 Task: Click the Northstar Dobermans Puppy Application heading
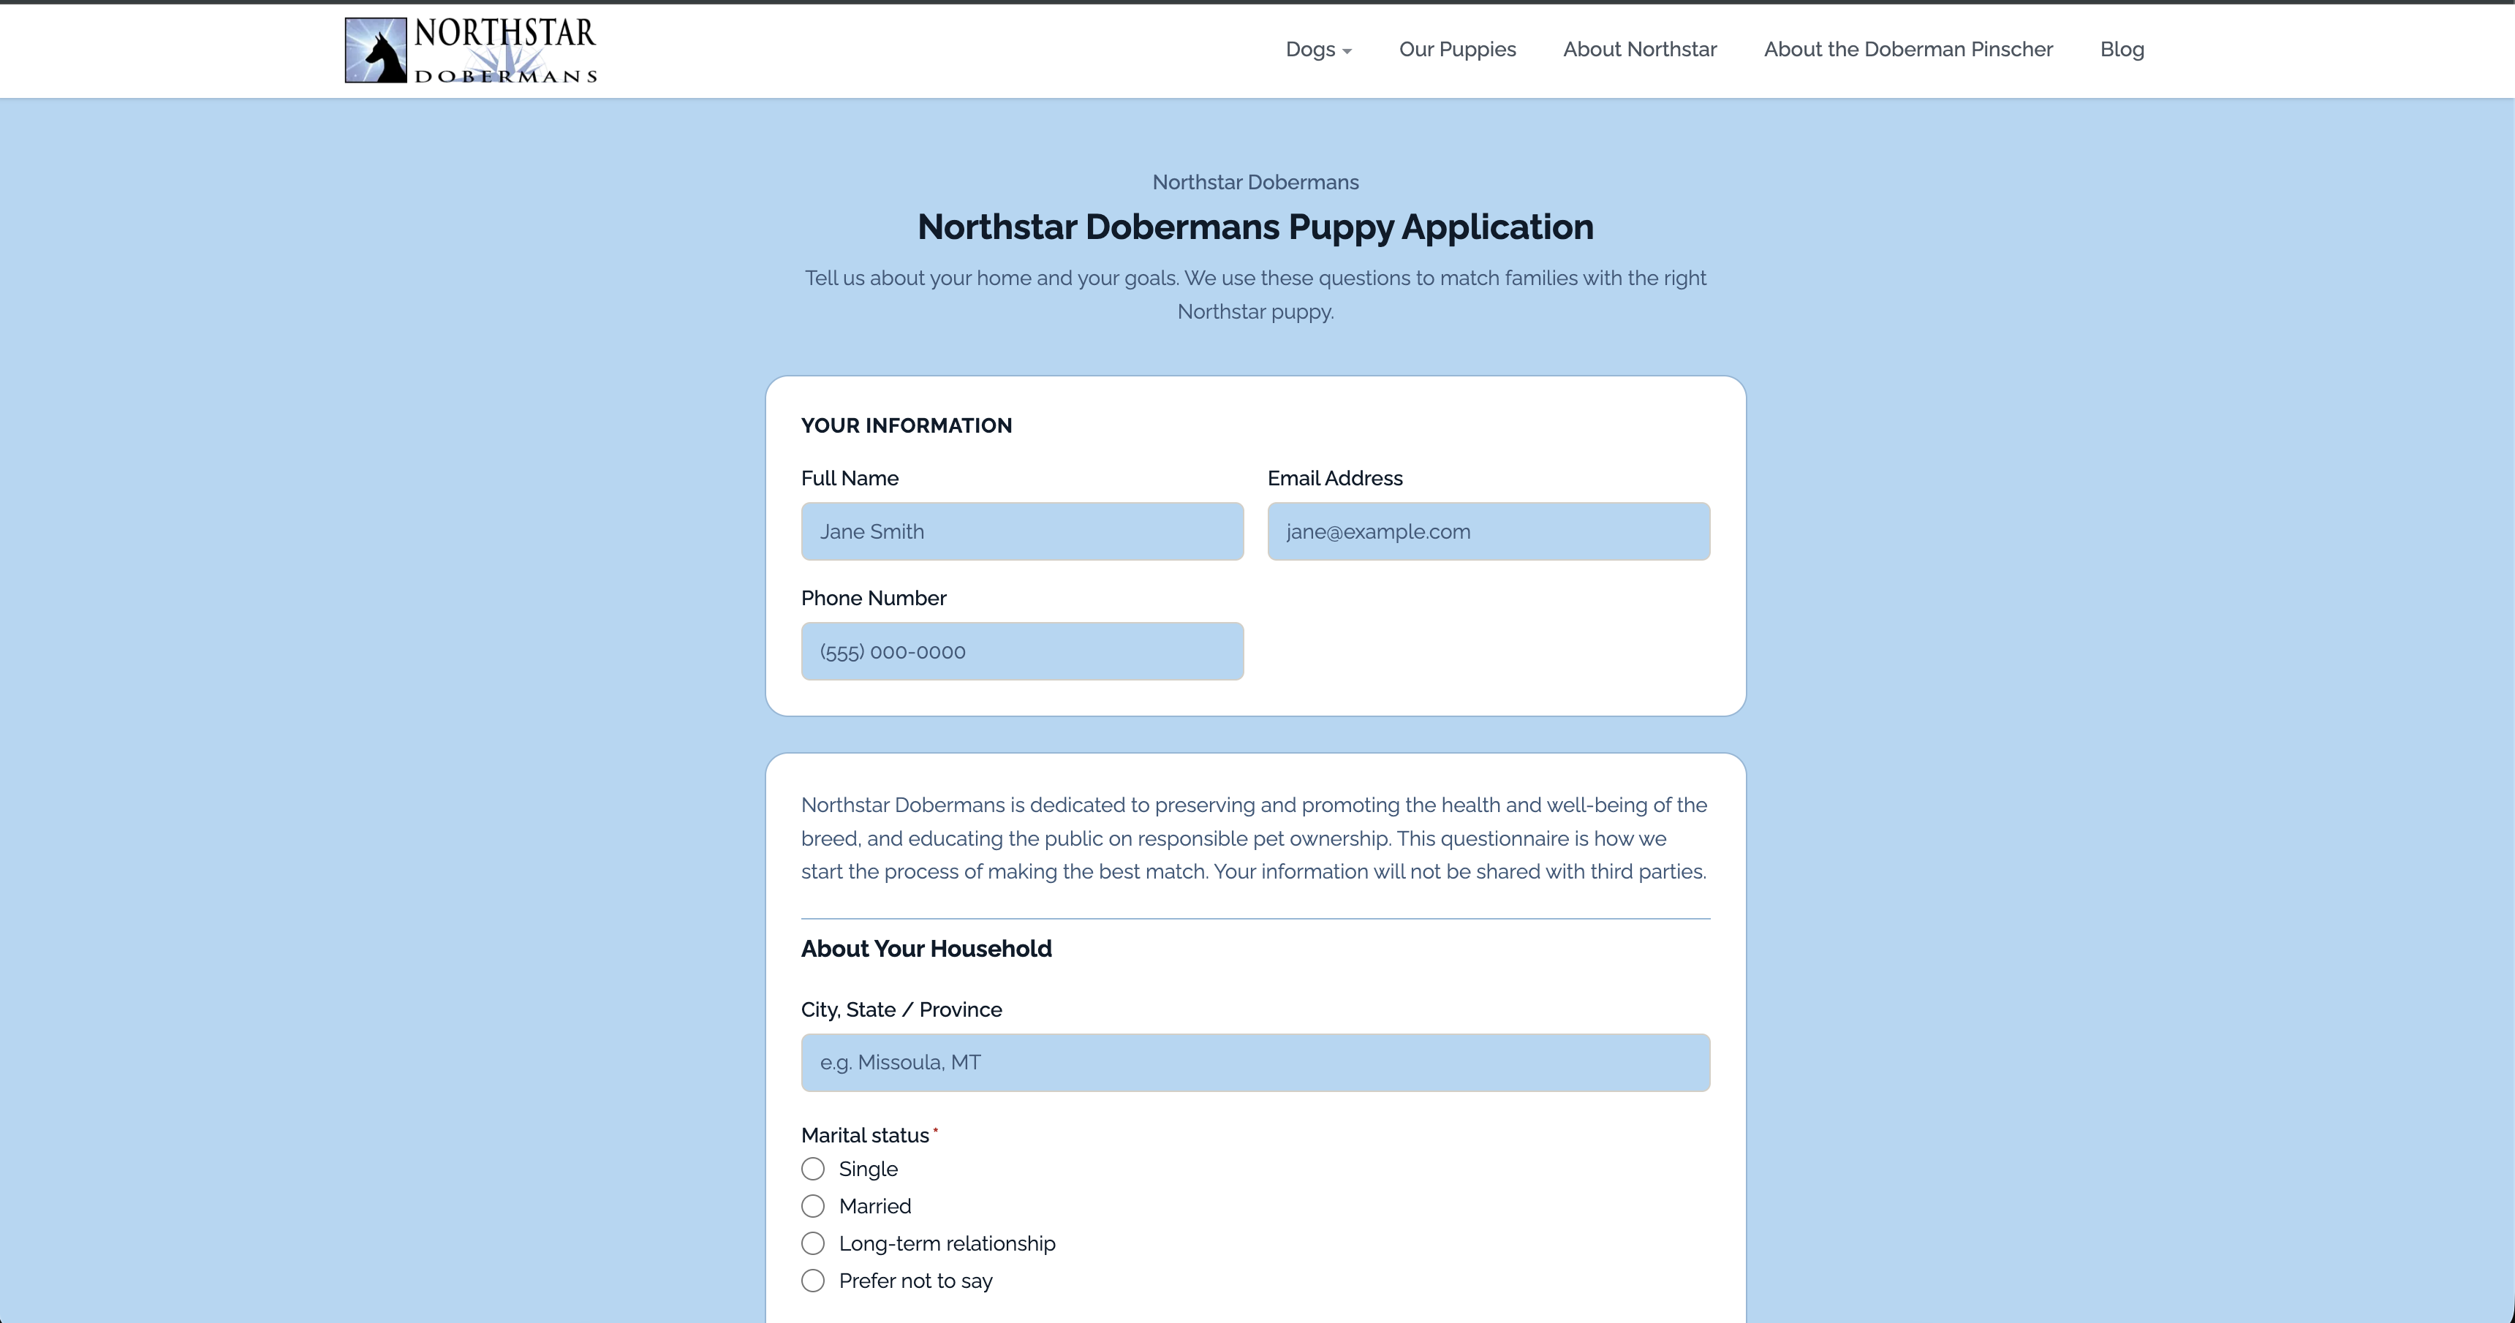pos(1255,227)
